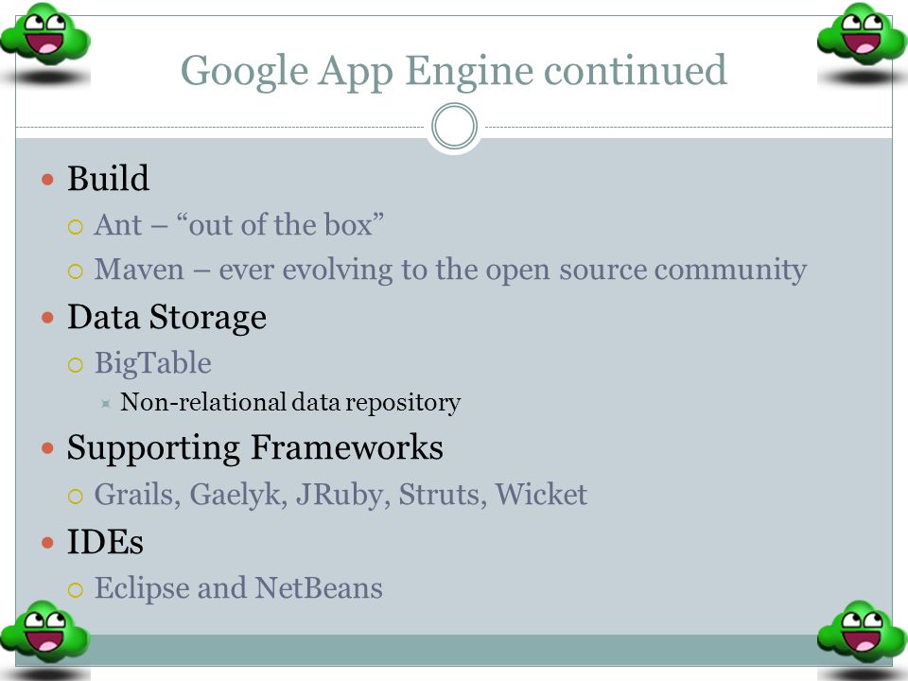Click the Data Storage heading
This screenshot has width=908, height=681.
tap(166, 318)
